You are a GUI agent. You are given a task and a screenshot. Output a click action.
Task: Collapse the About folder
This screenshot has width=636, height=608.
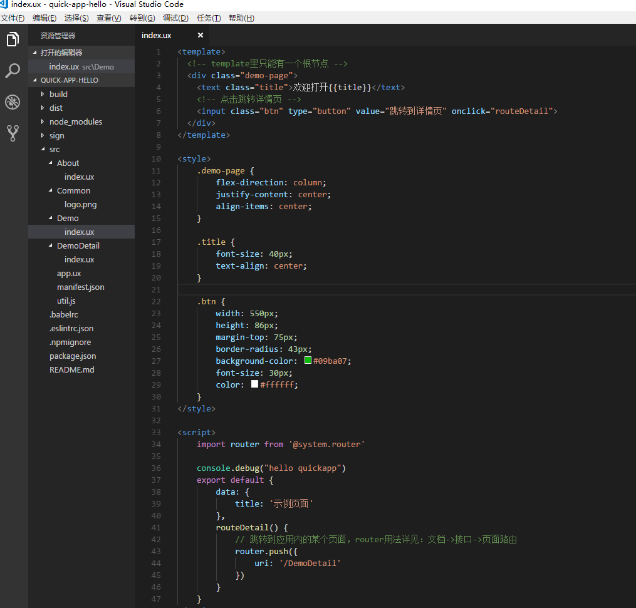click(x=81, y=163)
